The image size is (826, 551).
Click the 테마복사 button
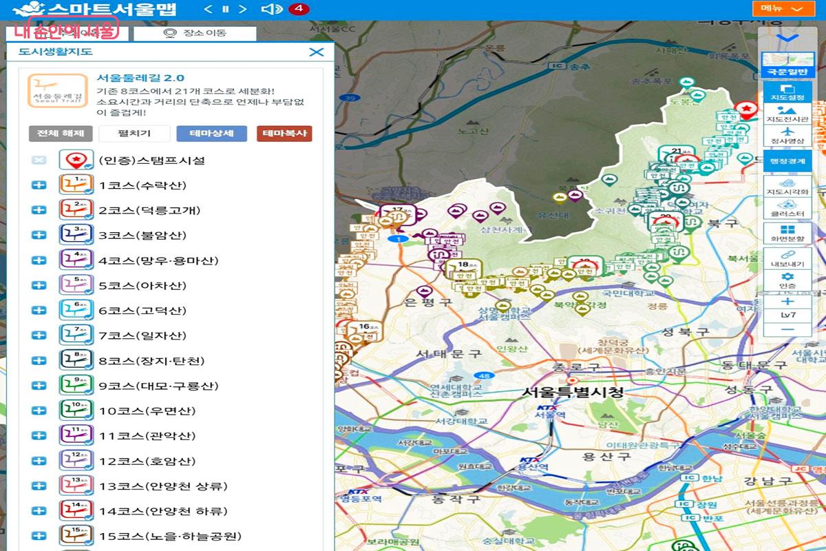[x=284, y=134]
